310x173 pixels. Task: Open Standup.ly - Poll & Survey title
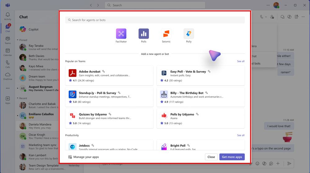(97, 93)
